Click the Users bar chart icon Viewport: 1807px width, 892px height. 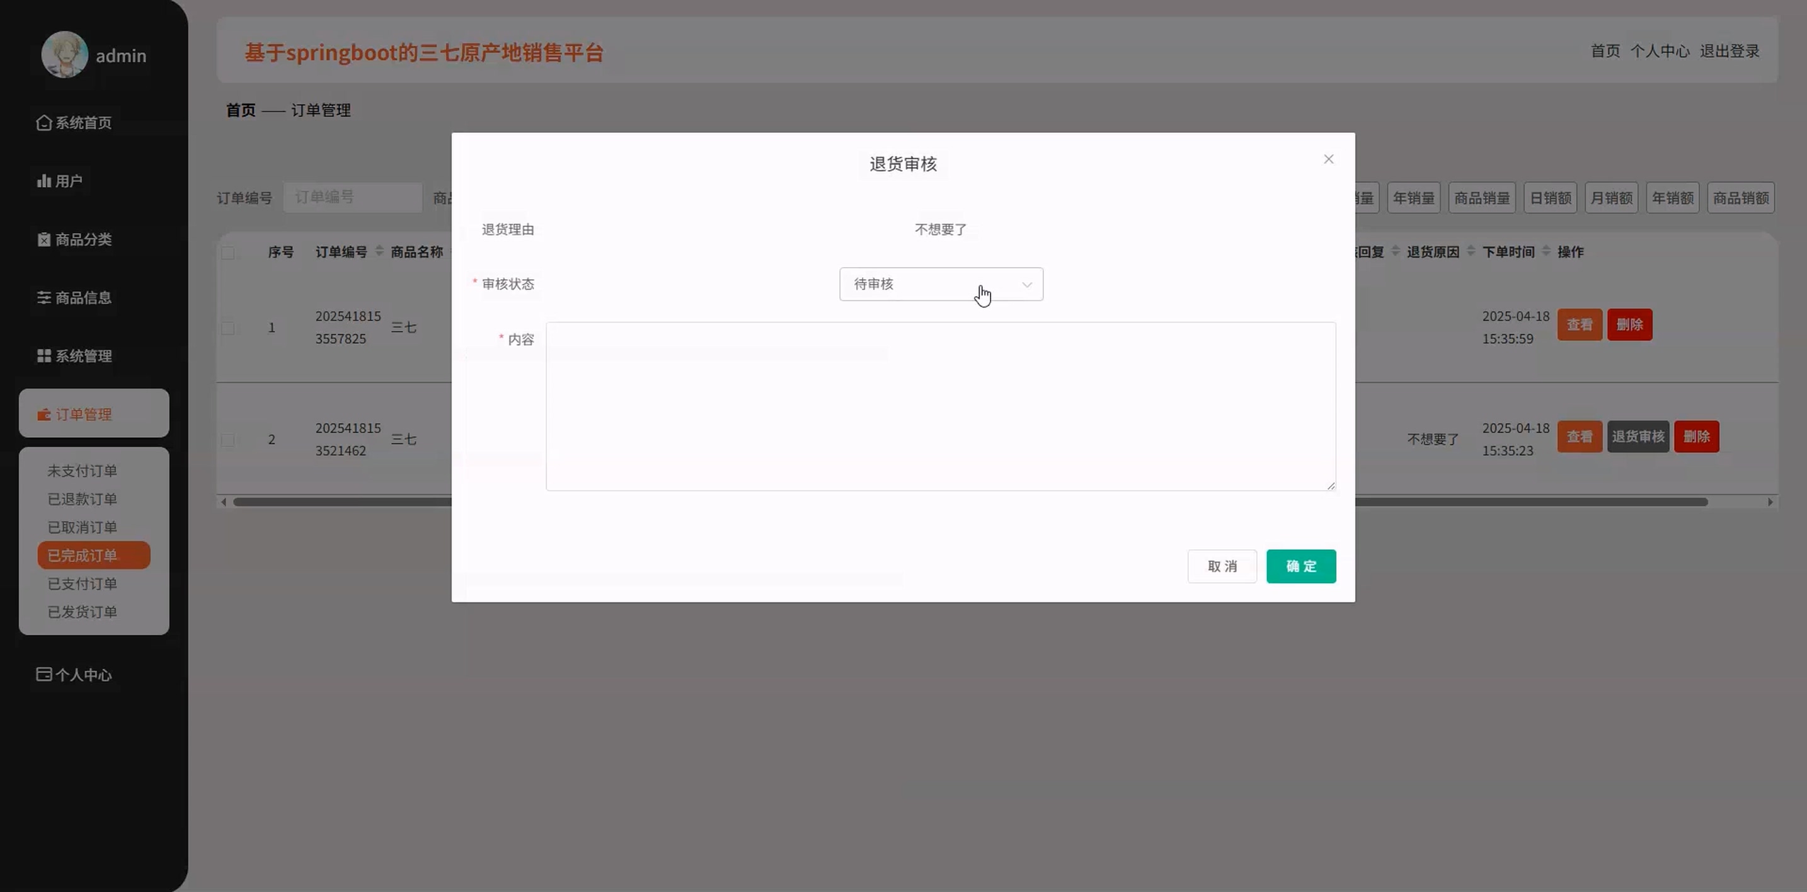pos(43,181)
